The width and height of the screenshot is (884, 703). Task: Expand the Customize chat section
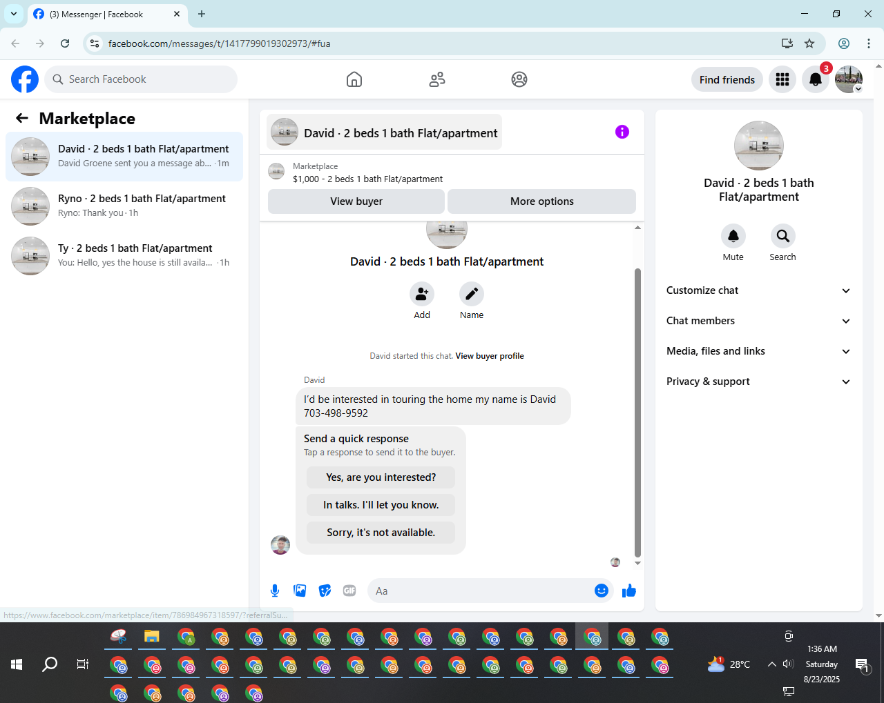click(759, 290)
